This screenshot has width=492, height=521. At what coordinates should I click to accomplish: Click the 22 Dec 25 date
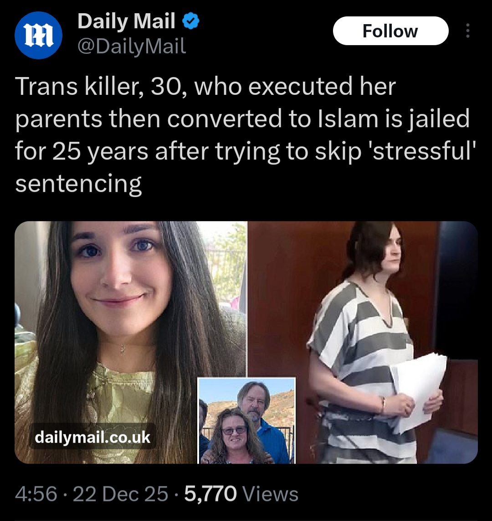[x=120, y=494]
